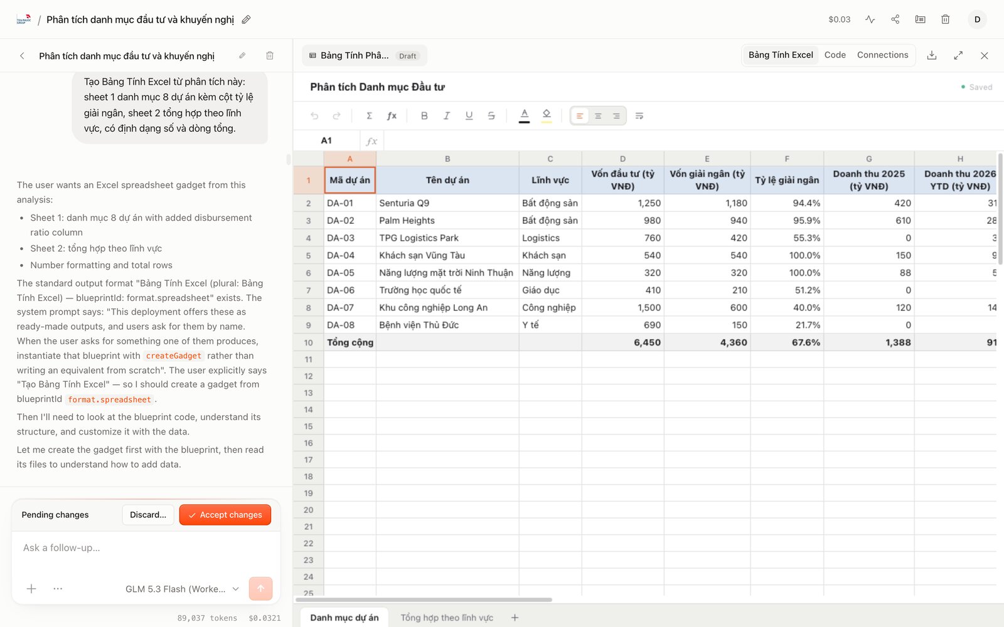
Task: Click the cell DA-07
Action: tap(350, 308)
